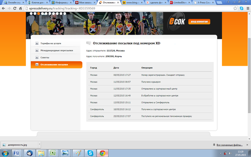Switch to Chrome on the taskbar
The width and height of the screenshot is (251, 157).
click(102, 153)
